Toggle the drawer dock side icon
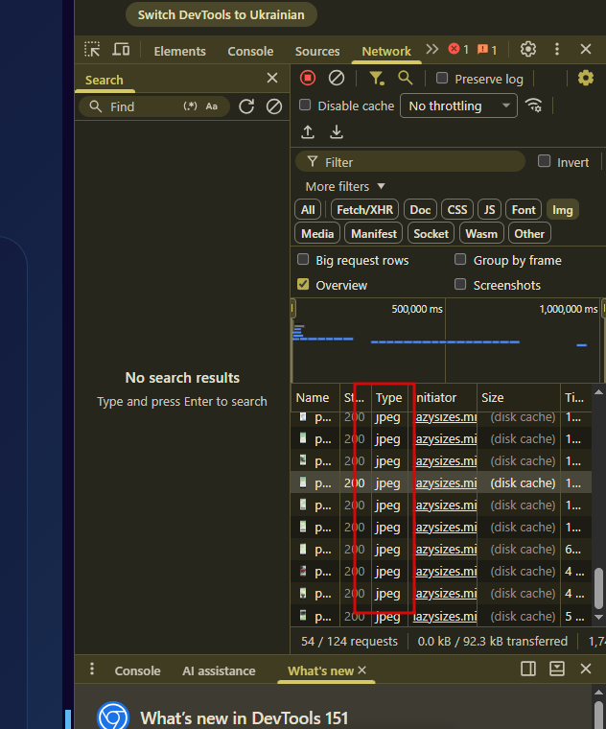Image resolution: width=606 pixels, height=729 pixels. (x=528, y=669)
